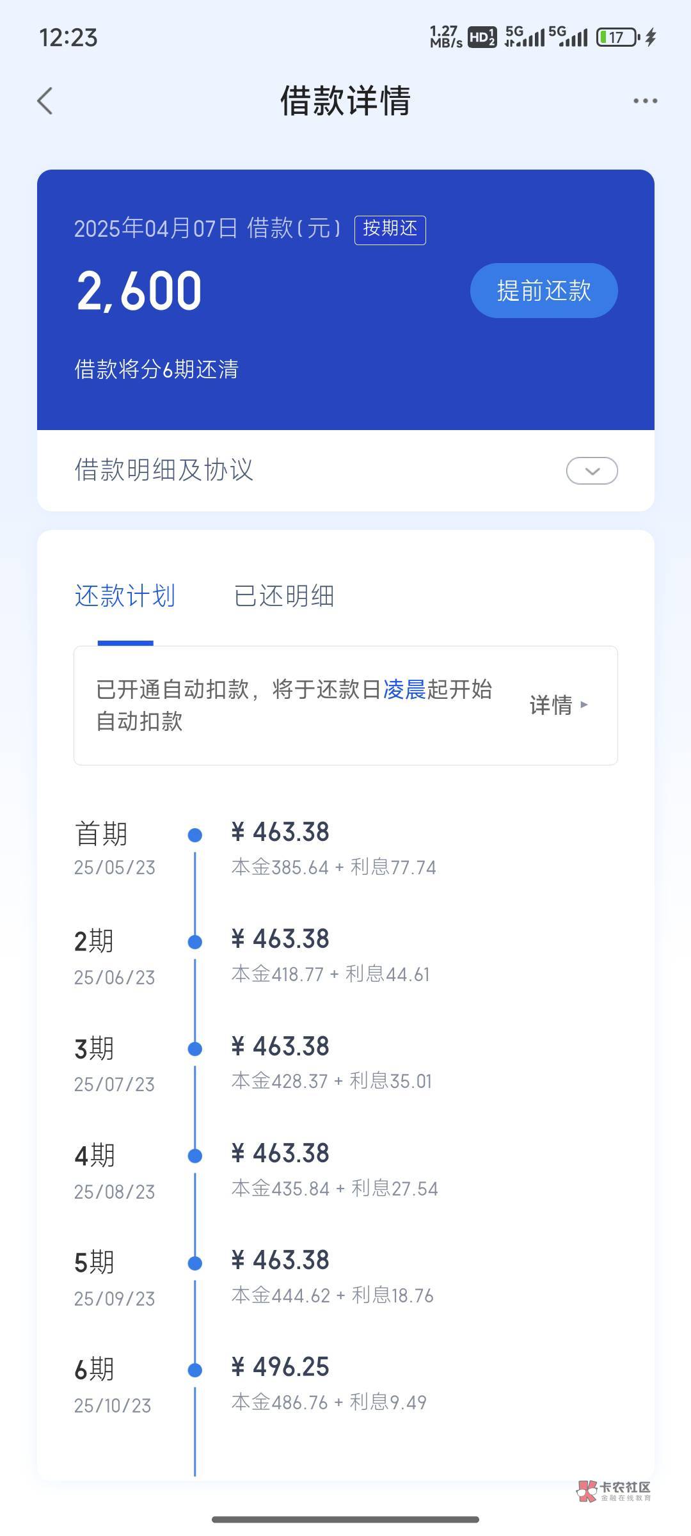Tap the first installment timeline dot
691x1536 pixels.
[x=195, y=835]
